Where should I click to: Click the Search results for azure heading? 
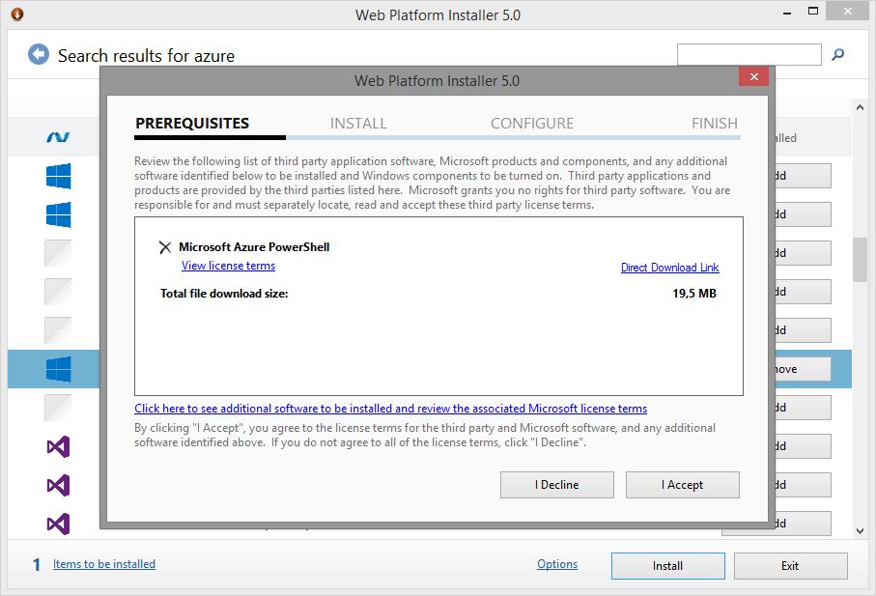pos(147,56)
